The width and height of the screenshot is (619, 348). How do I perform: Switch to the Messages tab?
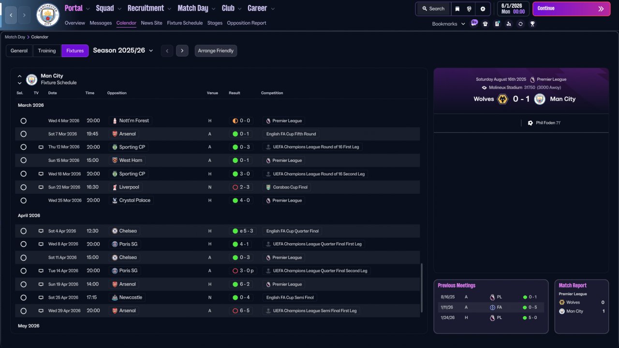point(101,23)
